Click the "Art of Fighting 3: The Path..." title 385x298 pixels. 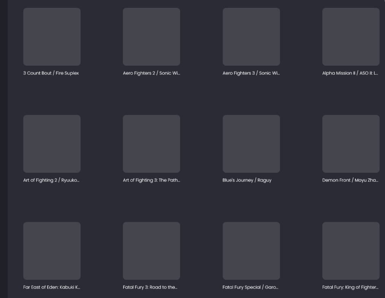(x=152, y=180)
